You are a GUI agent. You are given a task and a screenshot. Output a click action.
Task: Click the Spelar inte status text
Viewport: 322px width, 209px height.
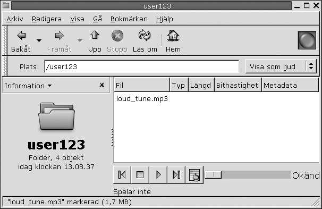[132, 192]
